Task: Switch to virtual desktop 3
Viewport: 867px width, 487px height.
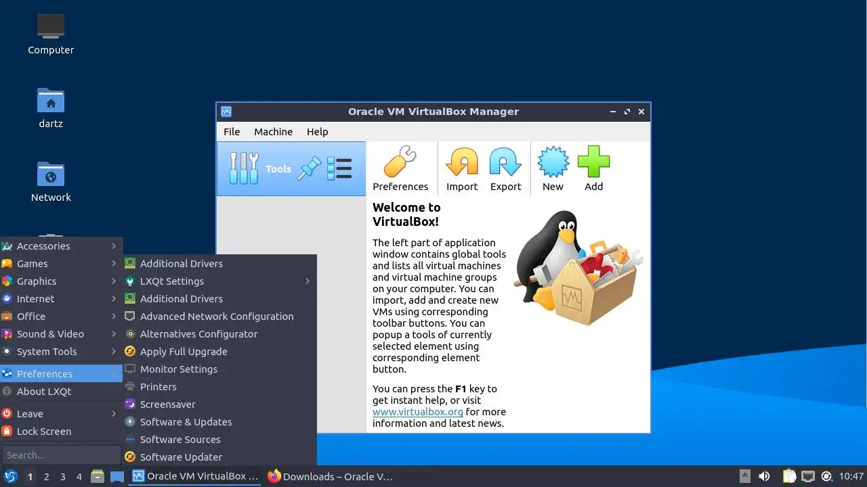Action: [x=62, y=477]
